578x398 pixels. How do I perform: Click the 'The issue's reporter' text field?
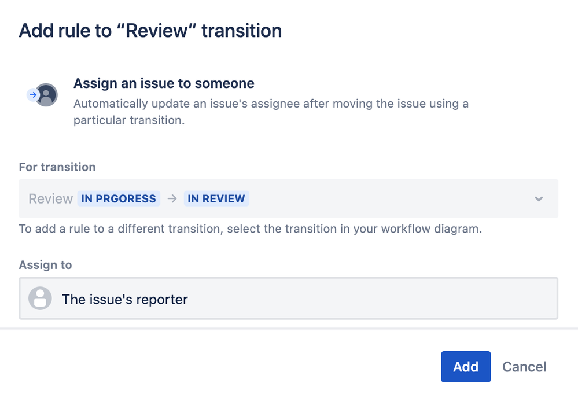[124, 299]
